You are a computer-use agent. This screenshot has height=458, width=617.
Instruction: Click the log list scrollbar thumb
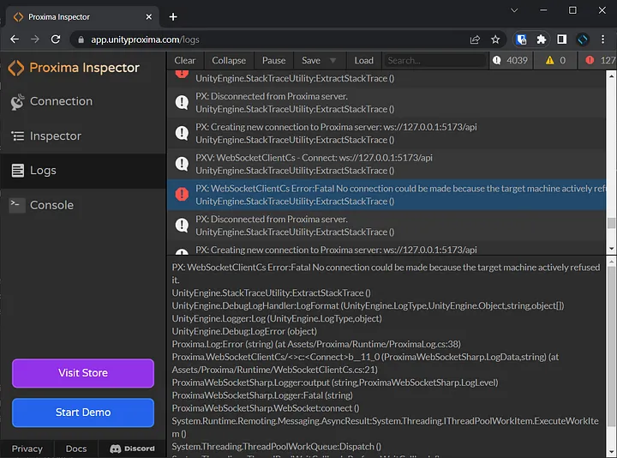[x=611, y=223]
